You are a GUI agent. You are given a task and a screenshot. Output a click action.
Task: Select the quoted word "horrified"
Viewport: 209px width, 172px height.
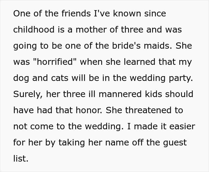(55, 62)
